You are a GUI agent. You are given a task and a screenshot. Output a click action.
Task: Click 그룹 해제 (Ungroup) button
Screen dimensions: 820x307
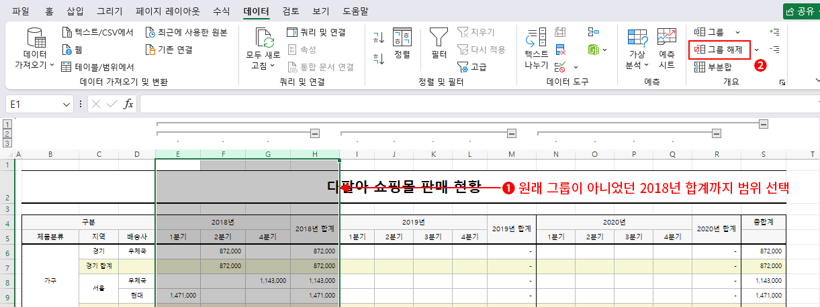pyautogui.click(x=719, y=50)
